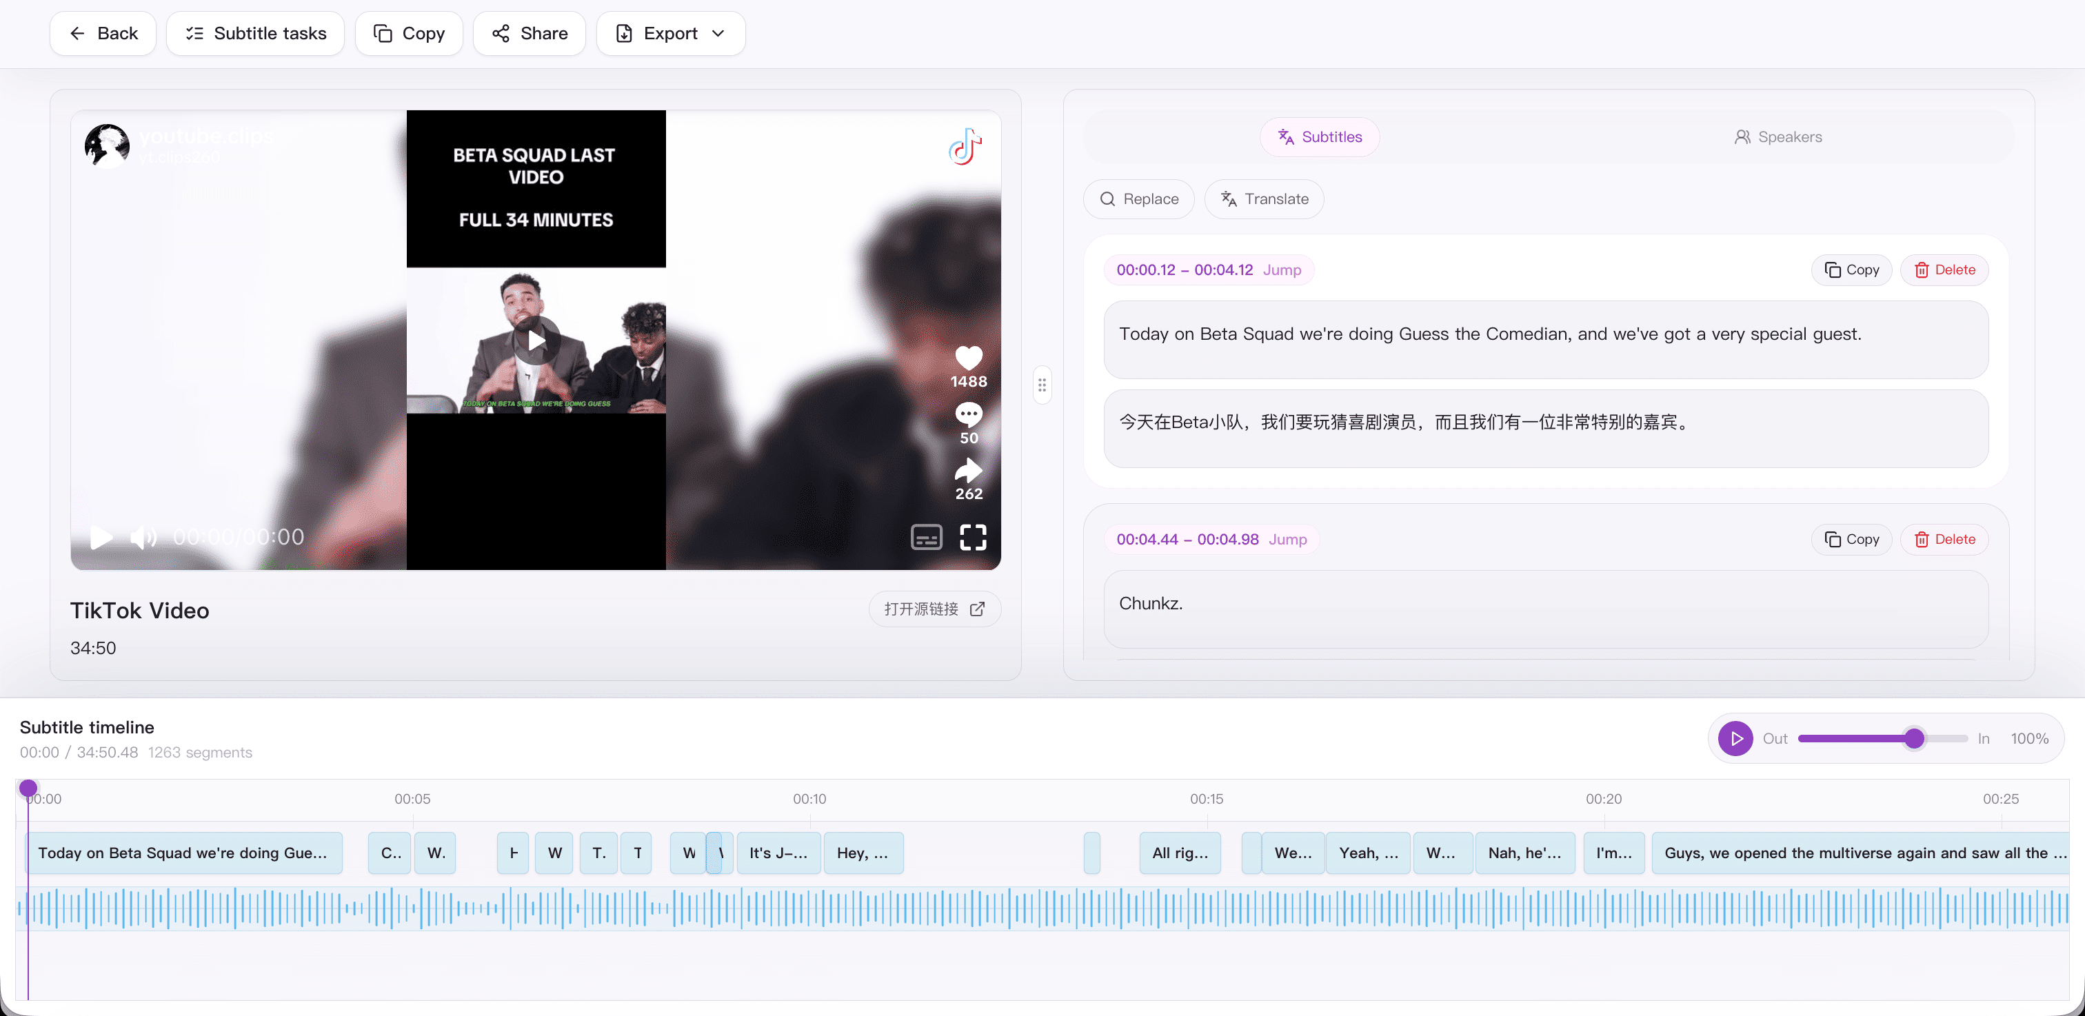Select 'Guys, we opened the multiverse' segment

point(1861,853)
